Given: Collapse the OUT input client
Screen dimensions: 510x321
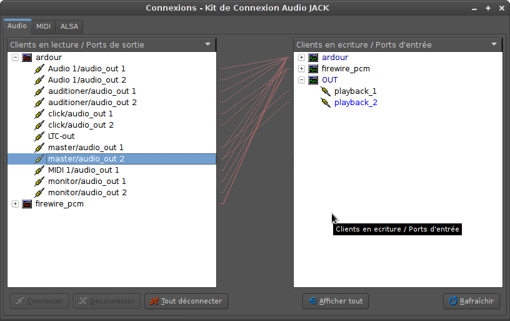Looking at the screenshot, I should click(301, 80).
